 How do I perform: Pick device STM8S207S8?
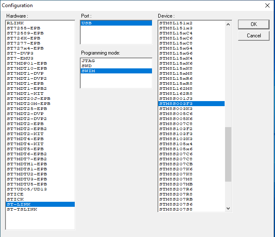click(191, 209)
